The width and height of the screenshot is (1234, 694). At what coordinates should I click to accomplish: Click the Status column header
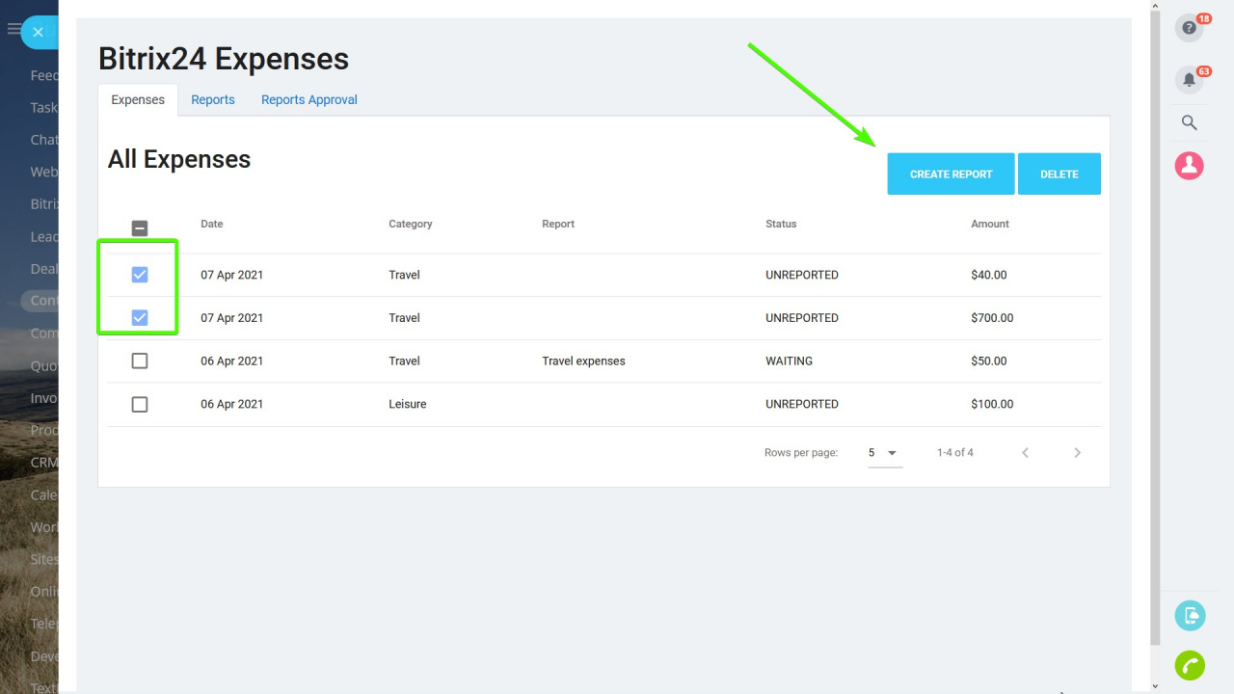pyautogui.click(x=781, y=224)
